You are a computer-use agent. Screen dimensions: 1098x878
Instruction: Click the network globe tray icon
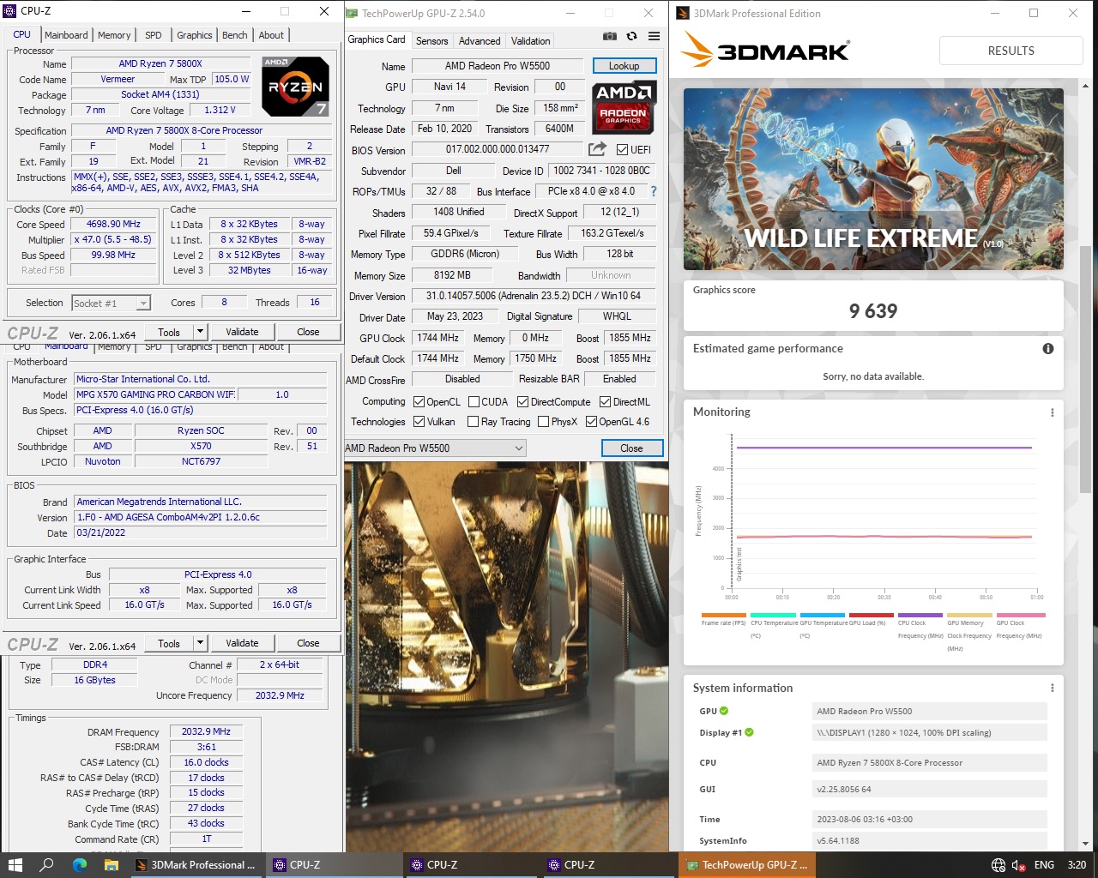coord(998,865)
